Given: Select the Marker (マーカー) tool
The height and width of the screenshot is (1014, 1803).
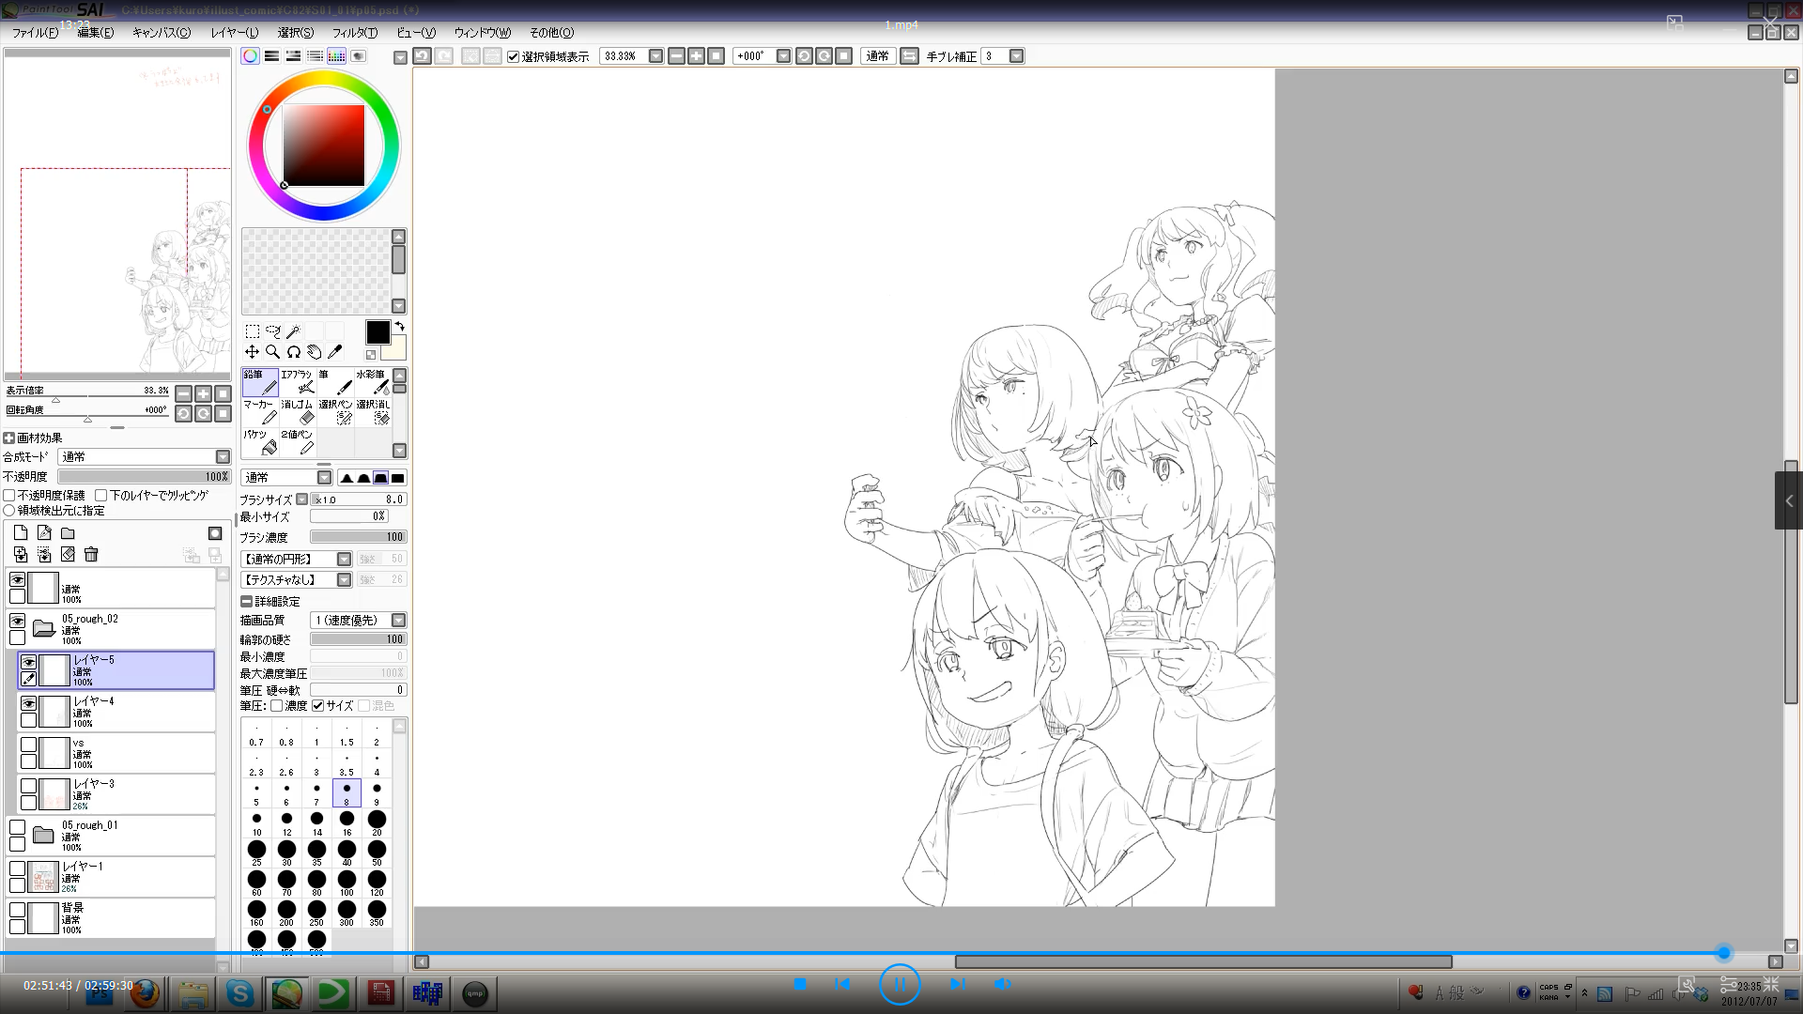Looking at the screenshot, I should [260, 412].
